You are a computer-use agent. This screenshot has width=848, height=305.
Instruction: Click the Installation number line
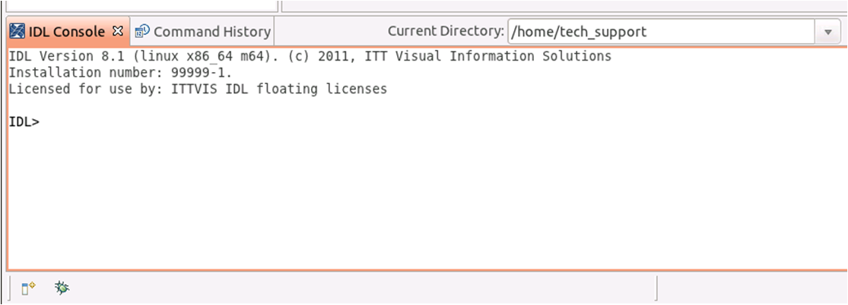point(120,73)
